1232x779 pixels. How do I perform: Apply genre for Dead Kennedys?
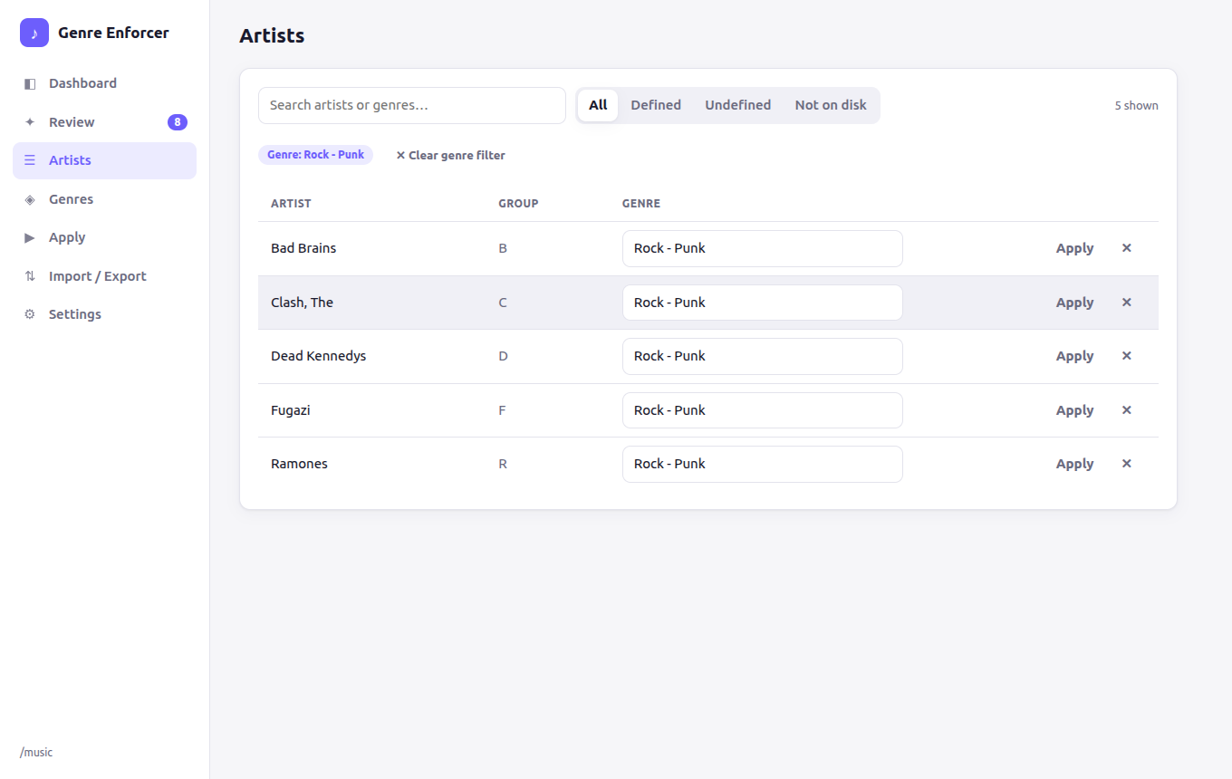1074,356
